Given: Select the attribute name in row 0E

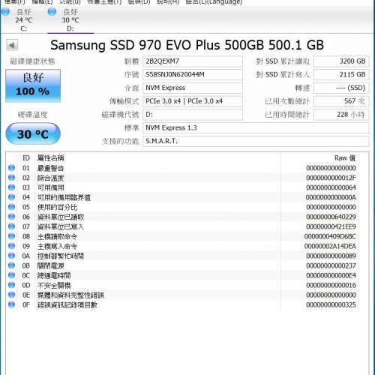Looking at the screenshot, I should tap(70, 295).
